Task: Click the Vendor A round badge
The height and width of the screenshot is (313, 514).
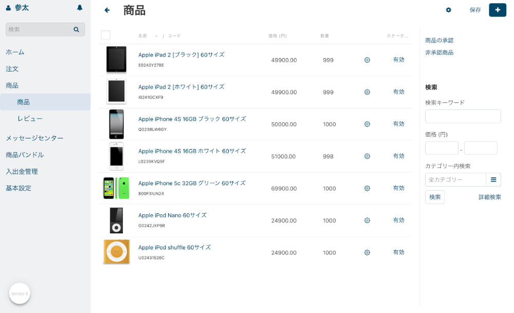Action: (20, 293)
